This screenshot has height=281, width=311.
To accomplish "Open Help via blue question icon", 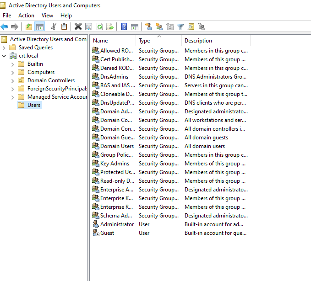I will pos(124,27).
